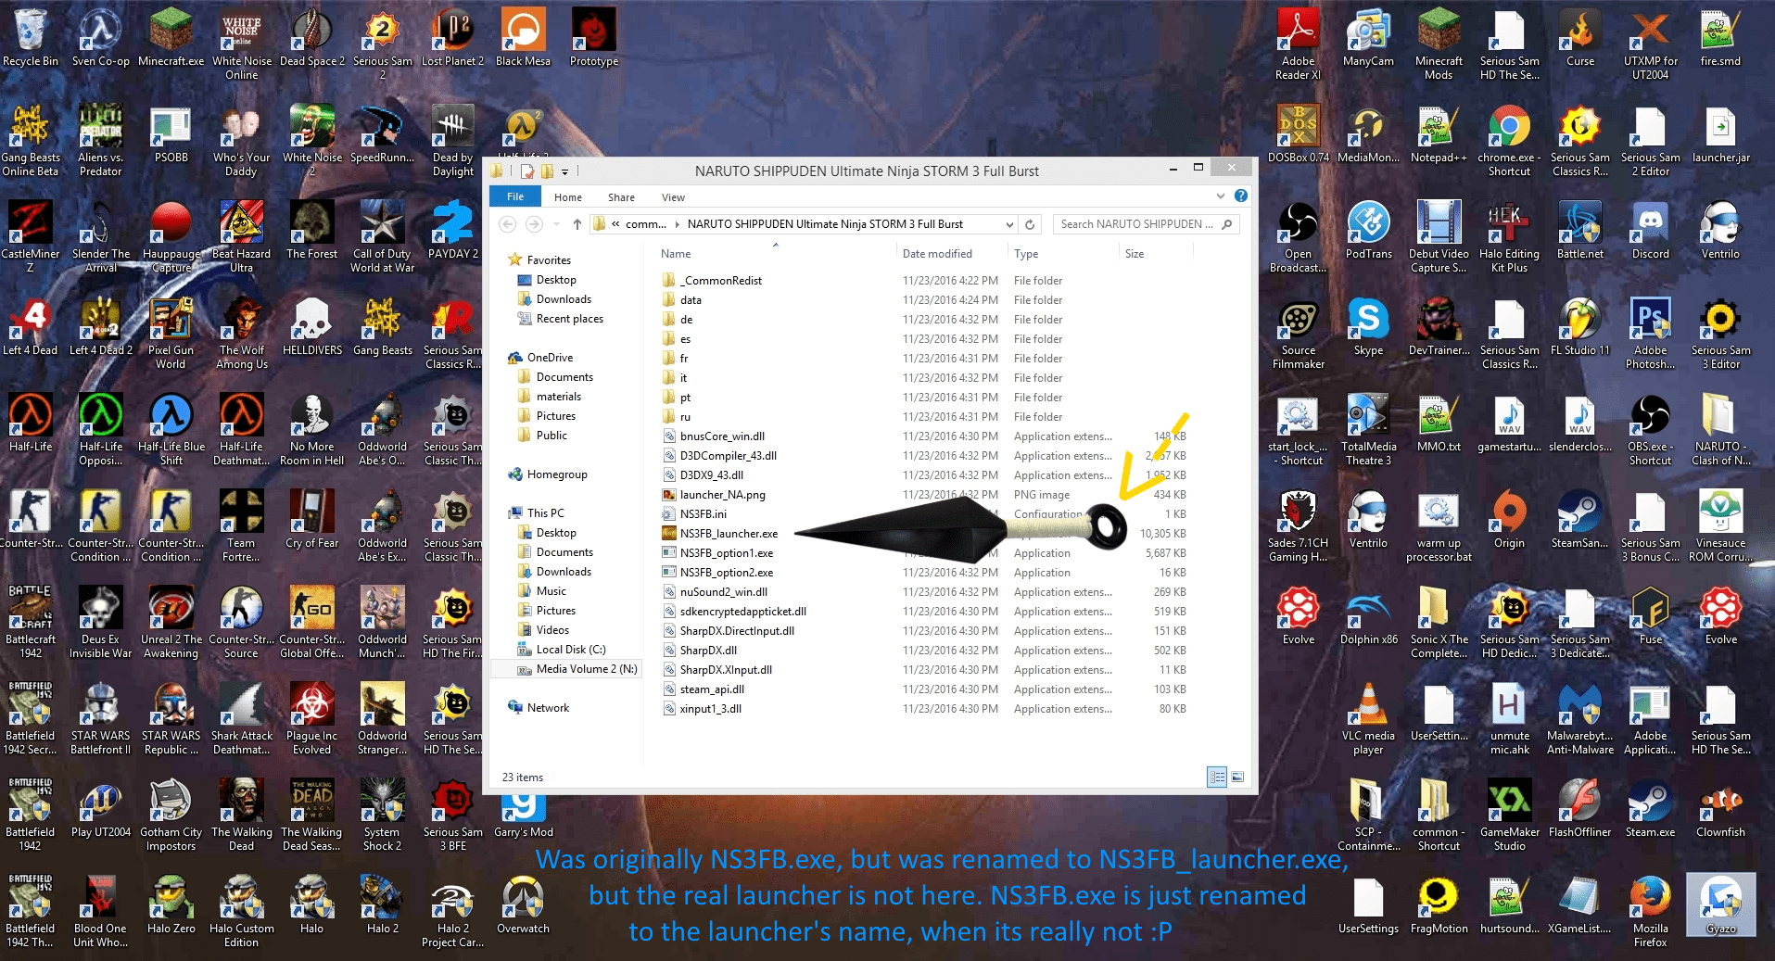Click Explorer's Forward navigation arrow
Viewport: 1775px width, 961px height.
[534, 224]
